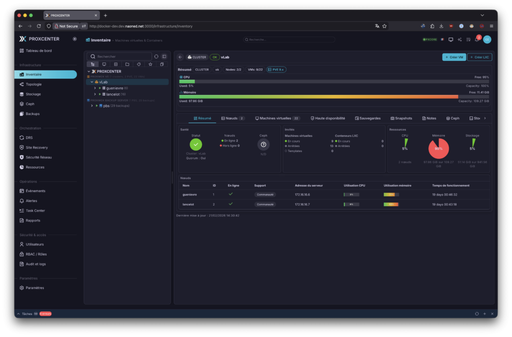Click the refresh icon beside tree search
This screenshot has height=337, width=512.
click(156, 56)
